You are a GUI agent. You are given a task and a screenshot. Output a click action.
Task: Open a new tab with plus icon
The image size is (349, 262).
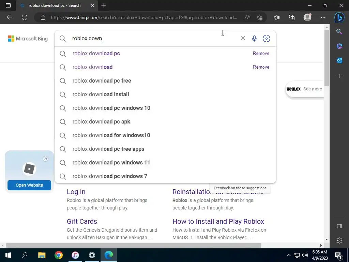pyautogui.click(x=104, y=5)
